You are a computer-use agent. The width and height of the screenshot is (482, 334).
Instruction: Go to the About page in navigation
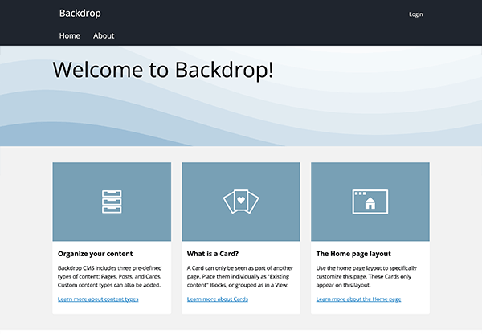coord(104,35)
